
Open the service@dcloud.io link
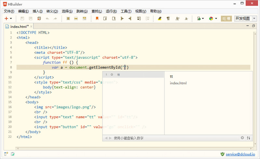point(240,154)
